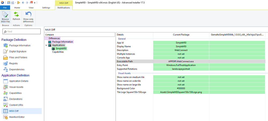The width and height of the screenshot is (268, 121).
Task: Open the File menu tab
Action: tap(5, 8)
